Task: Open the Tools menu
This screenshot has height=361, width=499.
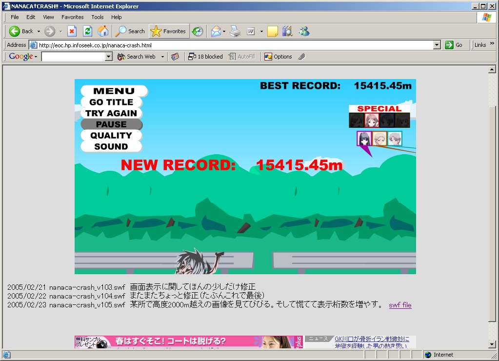Action: (x=98, y=17)
